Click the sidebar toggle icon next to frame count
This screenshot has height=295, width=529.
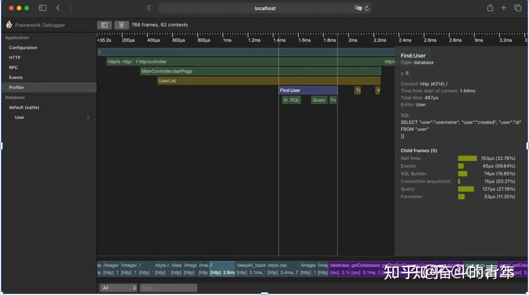104,25
